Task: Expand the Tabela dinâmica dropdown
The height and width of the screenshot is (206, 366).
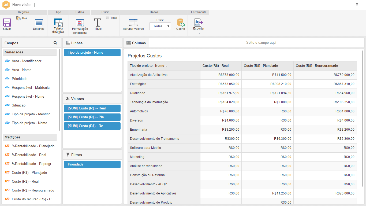Action: click(x=58, y=34)
